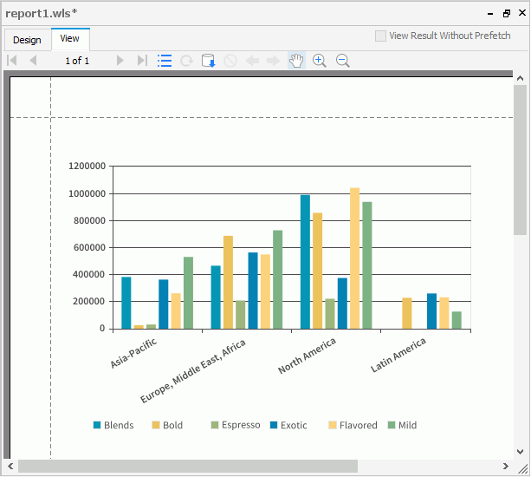Go to the previous page

[33, 61]
